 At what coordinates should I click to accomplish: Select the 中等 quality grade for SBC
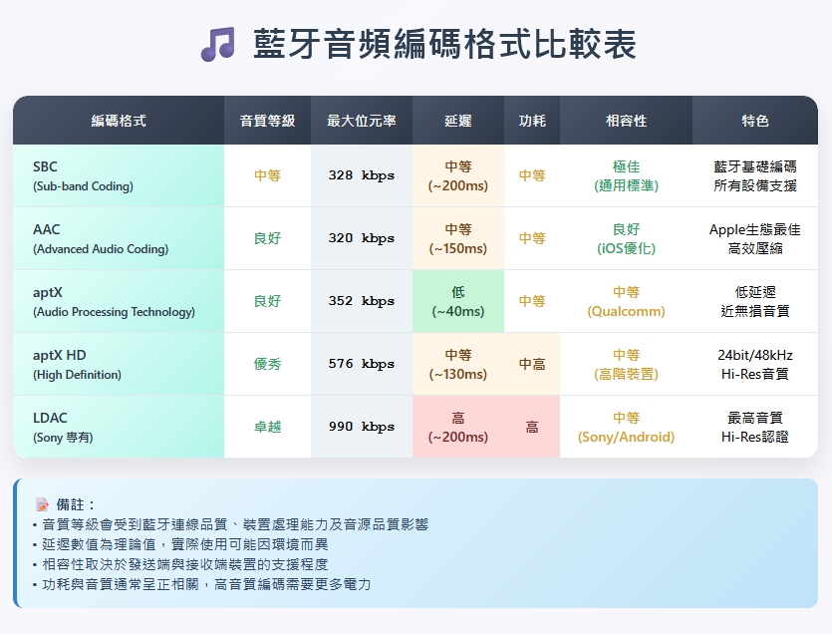(267, 175)
